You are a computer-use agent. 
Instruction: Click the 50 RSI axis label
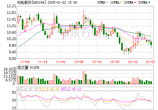14,100
